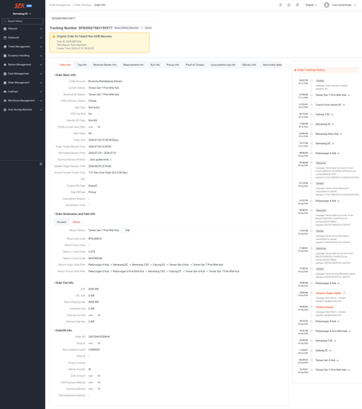This screenshot has width=362, height=409.
Task: Open the user account dropdown arrow
Action: tap(355, 5)
